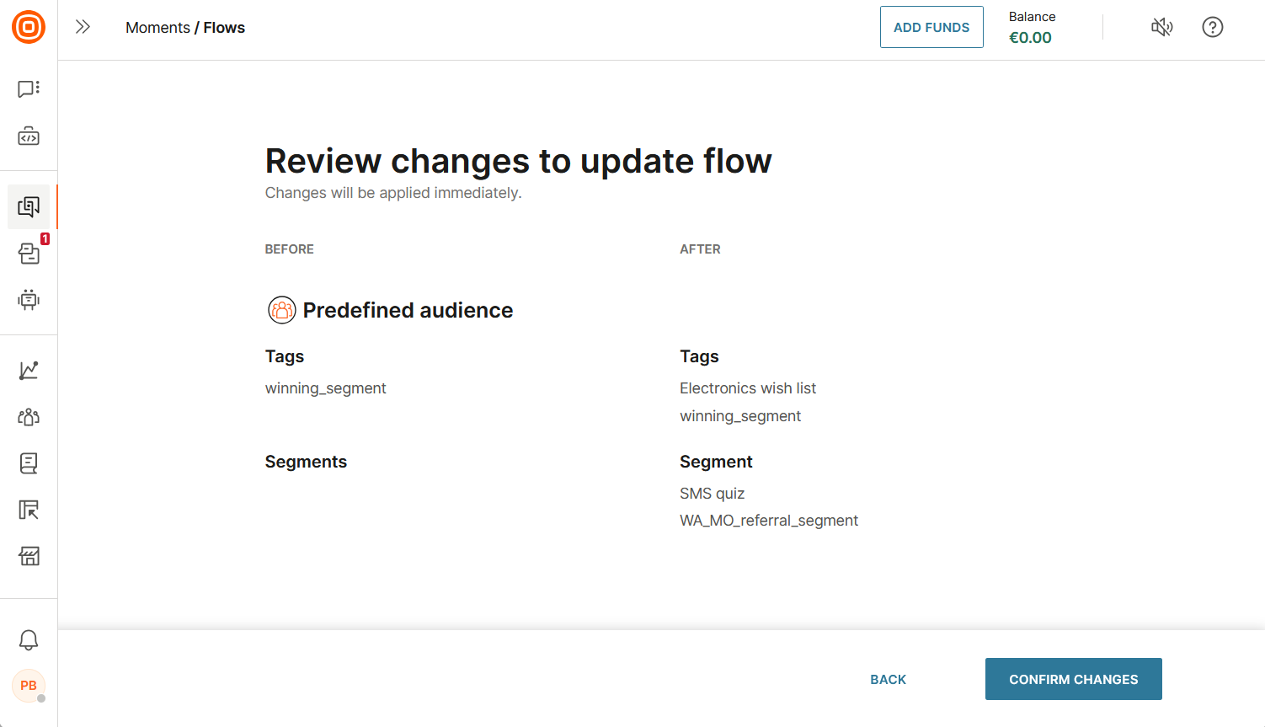The height and width of the screenshot is (727, 1265).
Task: Click the Moments breadcrumb link
Action: pyautogui.click(x=157, y=28)
